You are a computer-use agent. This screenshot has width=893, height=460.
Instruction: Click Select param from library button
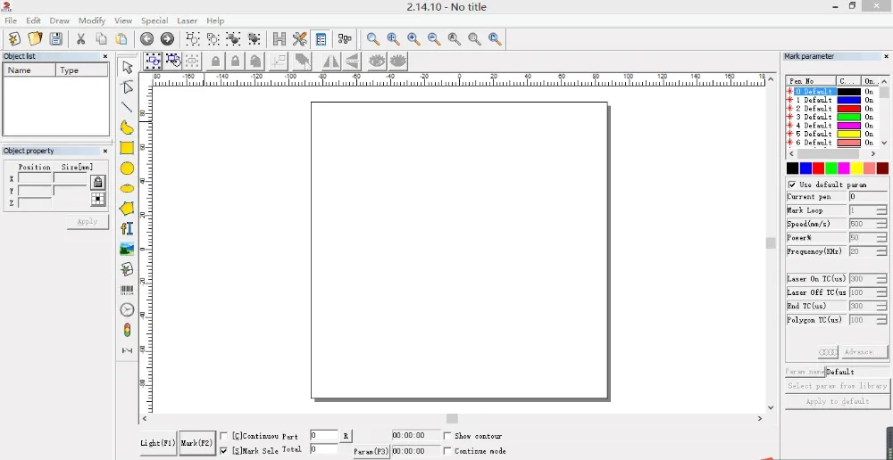[838, 385]
